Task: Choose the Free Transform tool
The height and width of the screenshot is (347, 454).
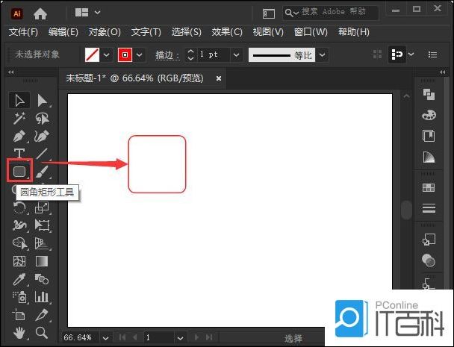Action: (x=43, y=225)
